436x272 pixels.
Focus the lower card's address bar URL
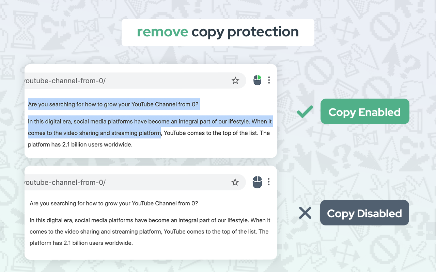[65, 182]
